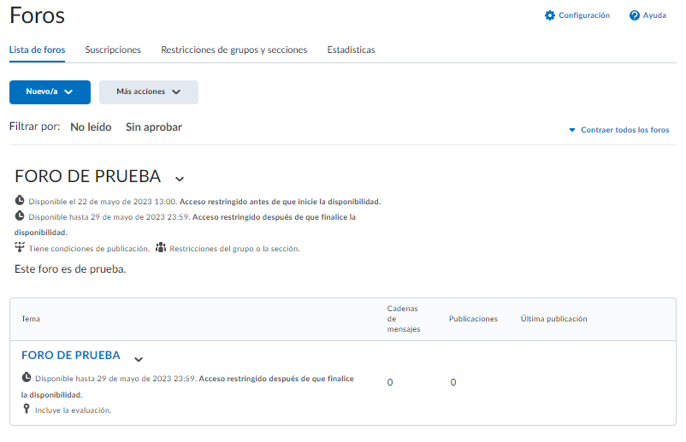Expand the forum FORO DE PRUEBA heading chevron
The width and height of the screenshot is (686, 442).
(x=180, y=179)
